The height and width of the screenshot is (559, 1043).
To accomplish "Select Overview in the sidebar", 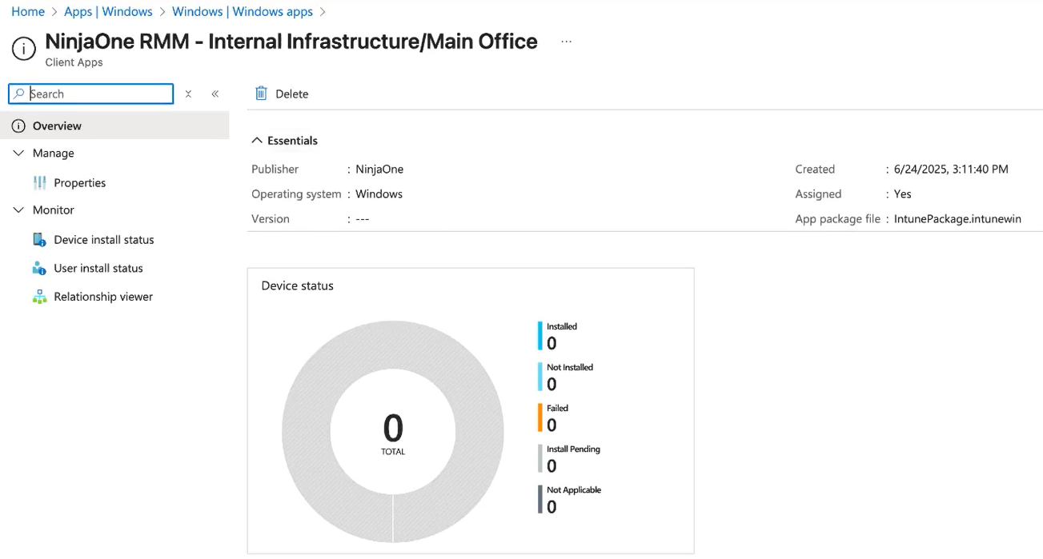I will (57, 126).
